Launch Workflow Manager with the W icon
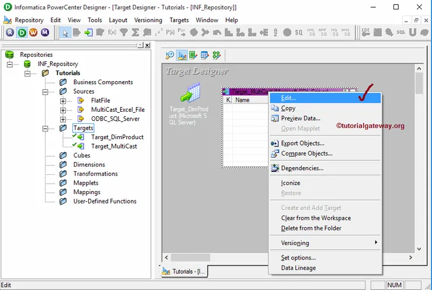 coord(33,33)
